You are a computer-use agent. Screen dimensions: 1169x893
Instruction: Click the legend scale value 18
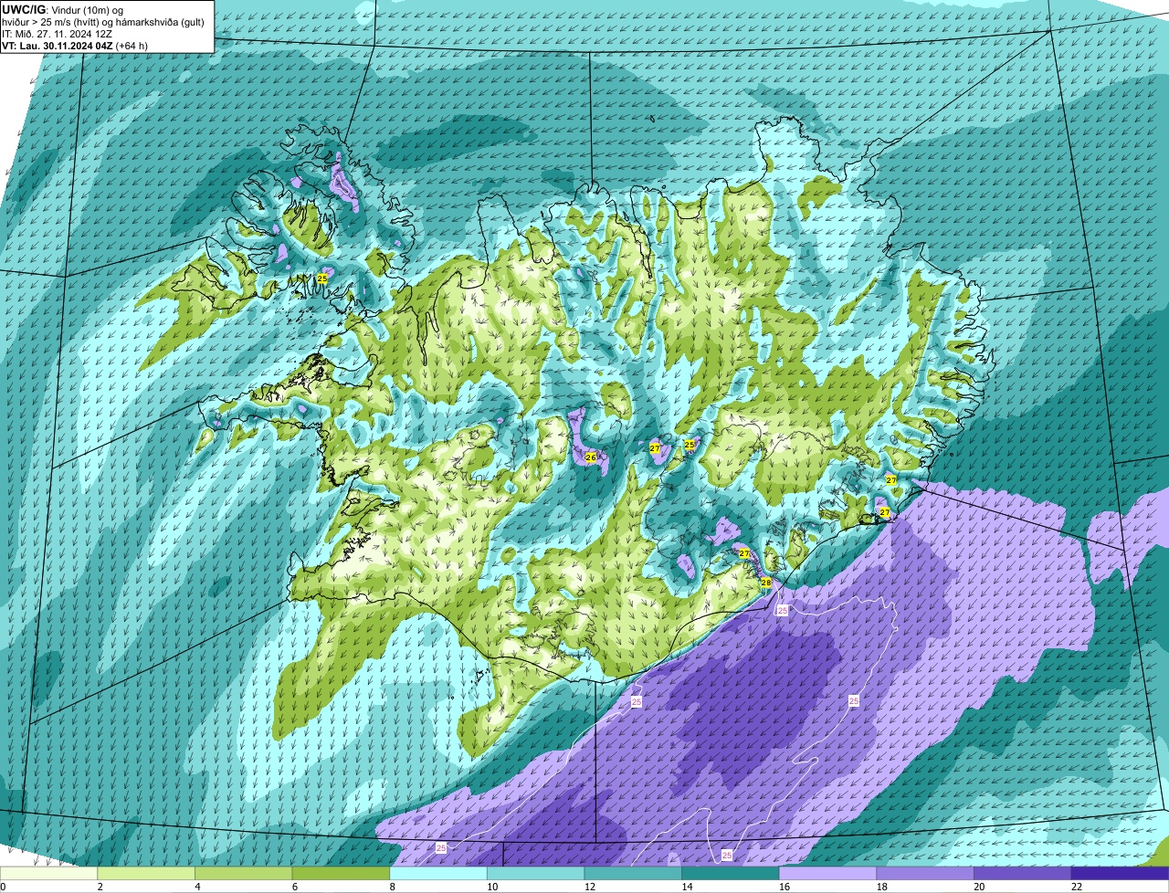point(881,887)
